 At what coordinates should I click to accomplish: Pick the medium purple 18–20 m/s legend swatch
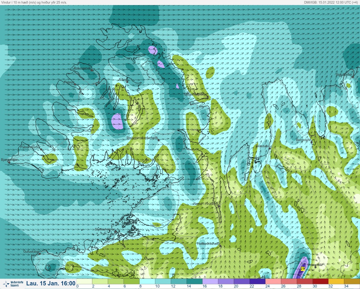pos(226,281)
